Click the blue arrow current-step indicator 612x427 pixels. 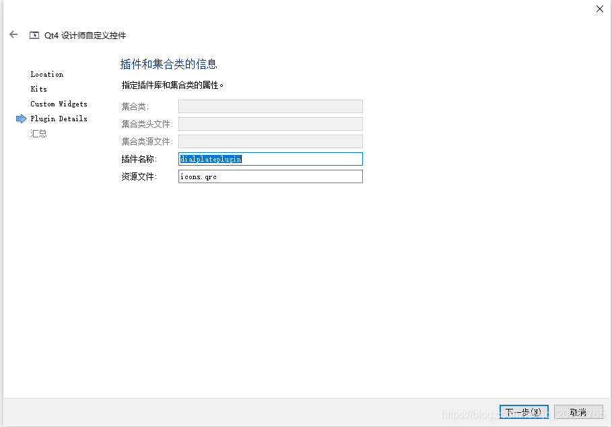[x=21, y=119]
